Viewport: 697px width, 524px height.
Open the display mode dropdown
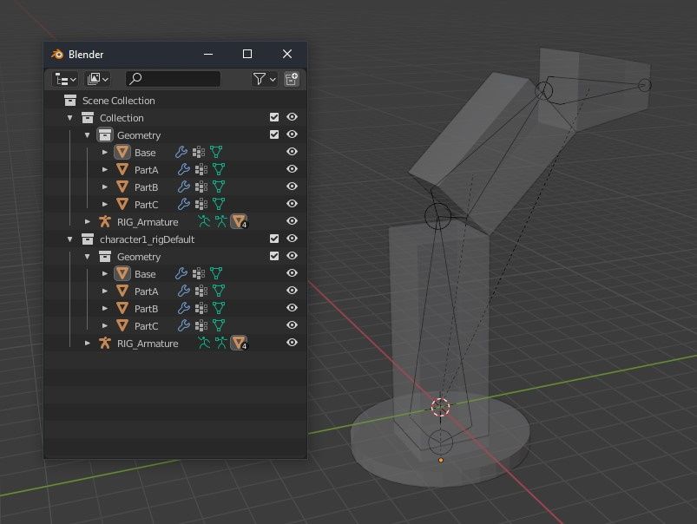(97, 80)
